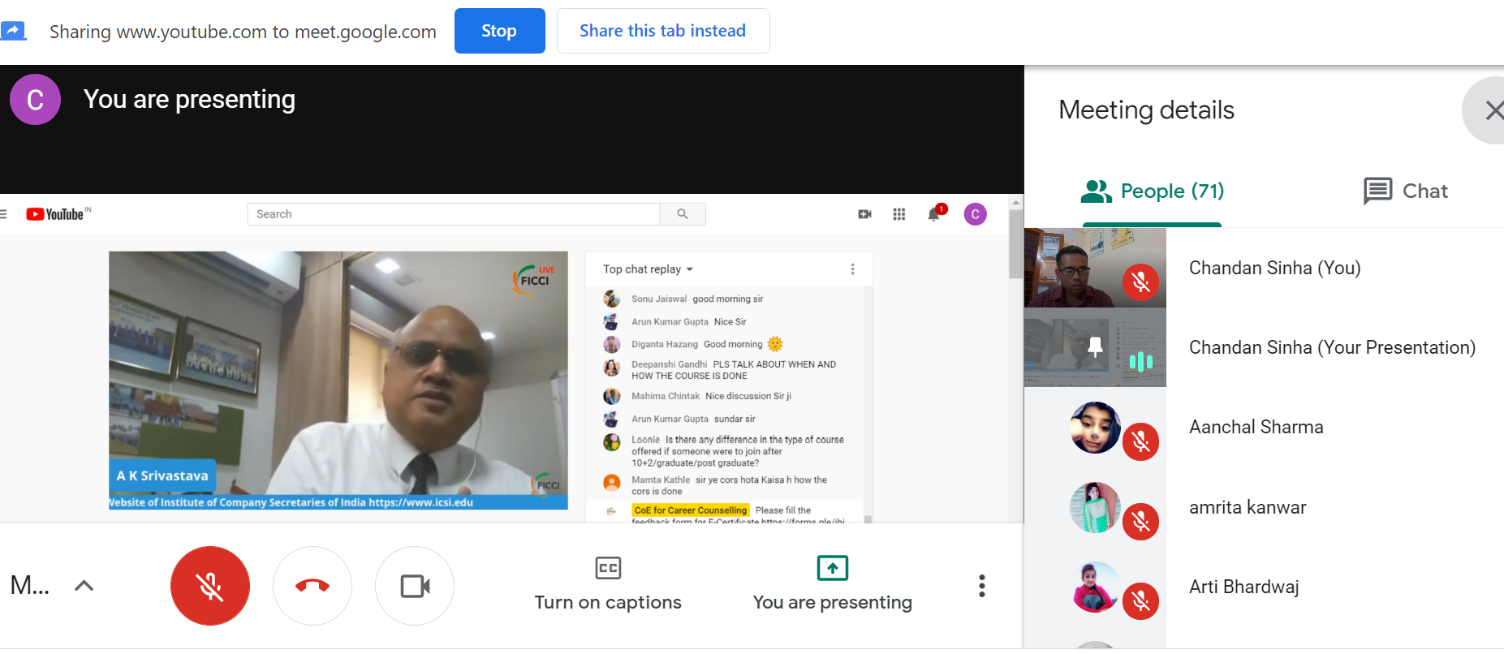Click the YouTube logo
This screenshot has height=654, width=1504.
56,214
